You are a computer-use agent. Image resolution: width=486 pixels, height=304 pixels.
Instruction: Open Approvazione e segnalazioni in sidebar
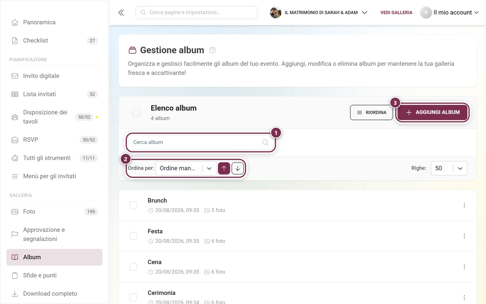[x=54, y=234]
